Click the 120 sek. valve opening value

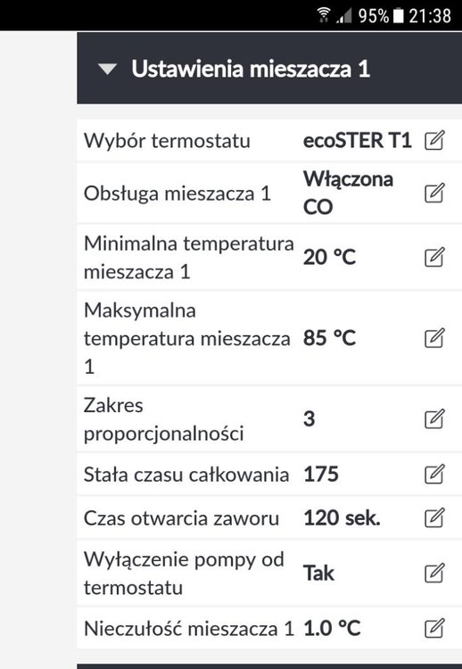click(342, 518)
